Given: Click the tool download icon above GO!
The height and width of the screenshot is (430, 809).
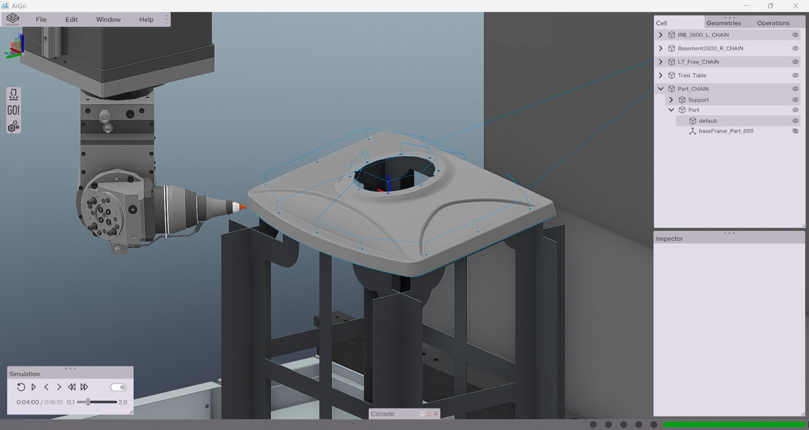Looking at the screenshot, I should tap(13, 94).
